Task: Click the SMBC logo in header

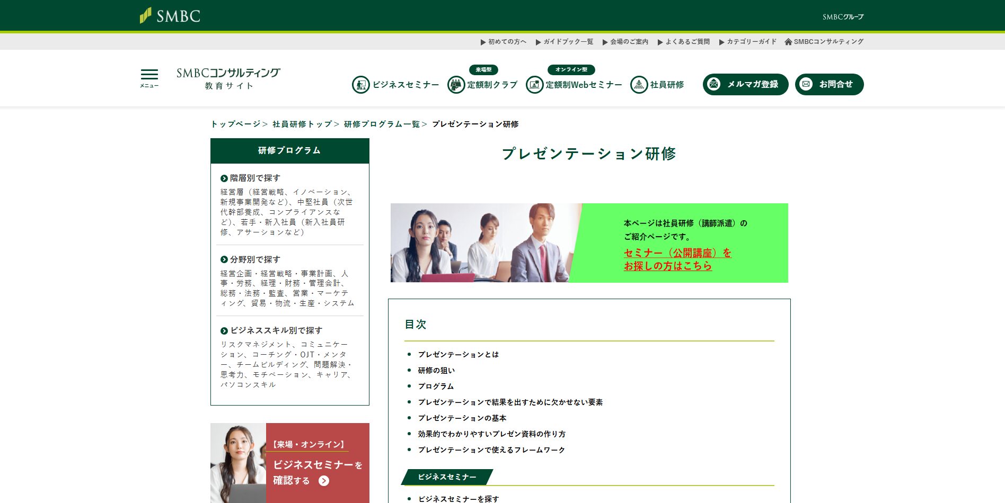Action: click(x=170, y=16)
